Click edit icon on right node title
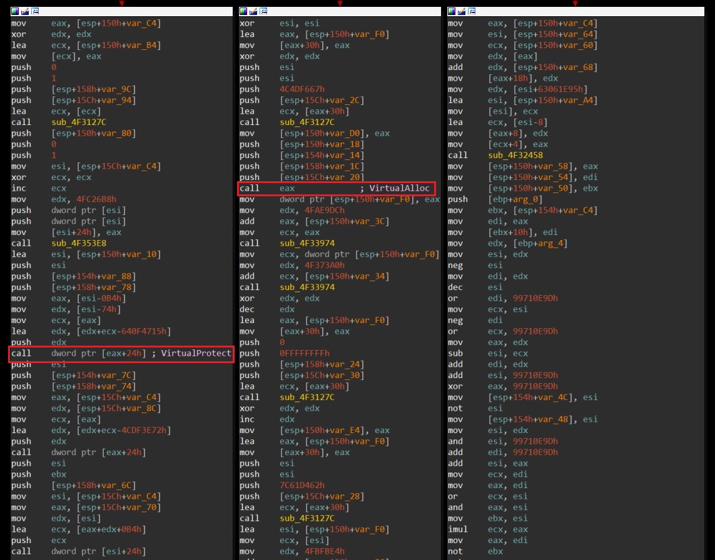This screenshot has height=560, width=715. click(x=462, y=11)
